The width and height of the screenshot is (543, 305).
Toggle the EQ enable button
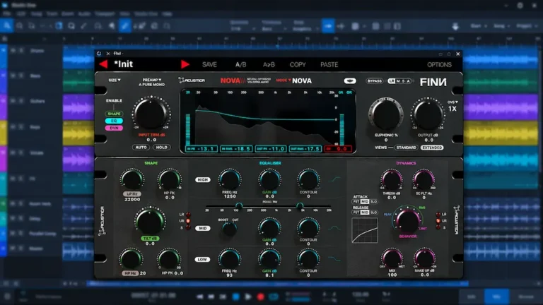point(114,121)
